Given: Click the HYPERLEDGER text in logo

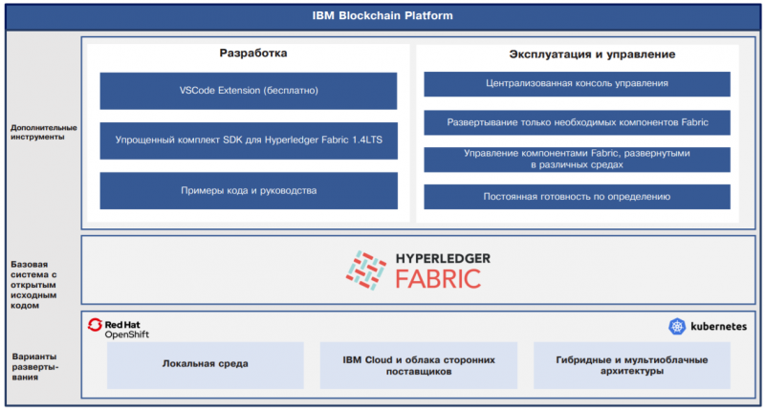Looking at the screenshot, I should (x=443, y=258).
